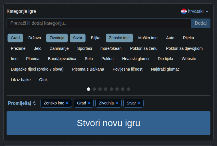Select the more/okean category
This screenshot has width=217, height=146.
click(x=111, y=48)
